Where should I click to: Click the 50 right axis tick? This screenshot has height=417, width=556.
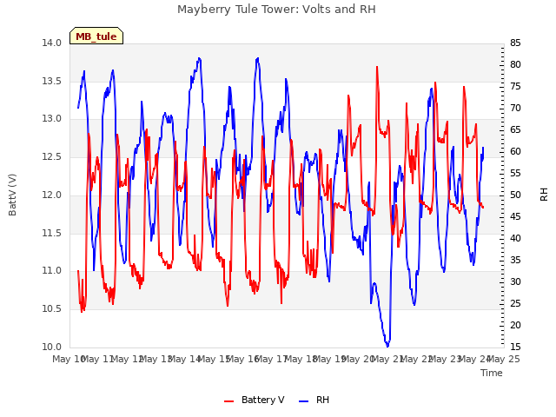pyautogui.click(x=515, y=195)
